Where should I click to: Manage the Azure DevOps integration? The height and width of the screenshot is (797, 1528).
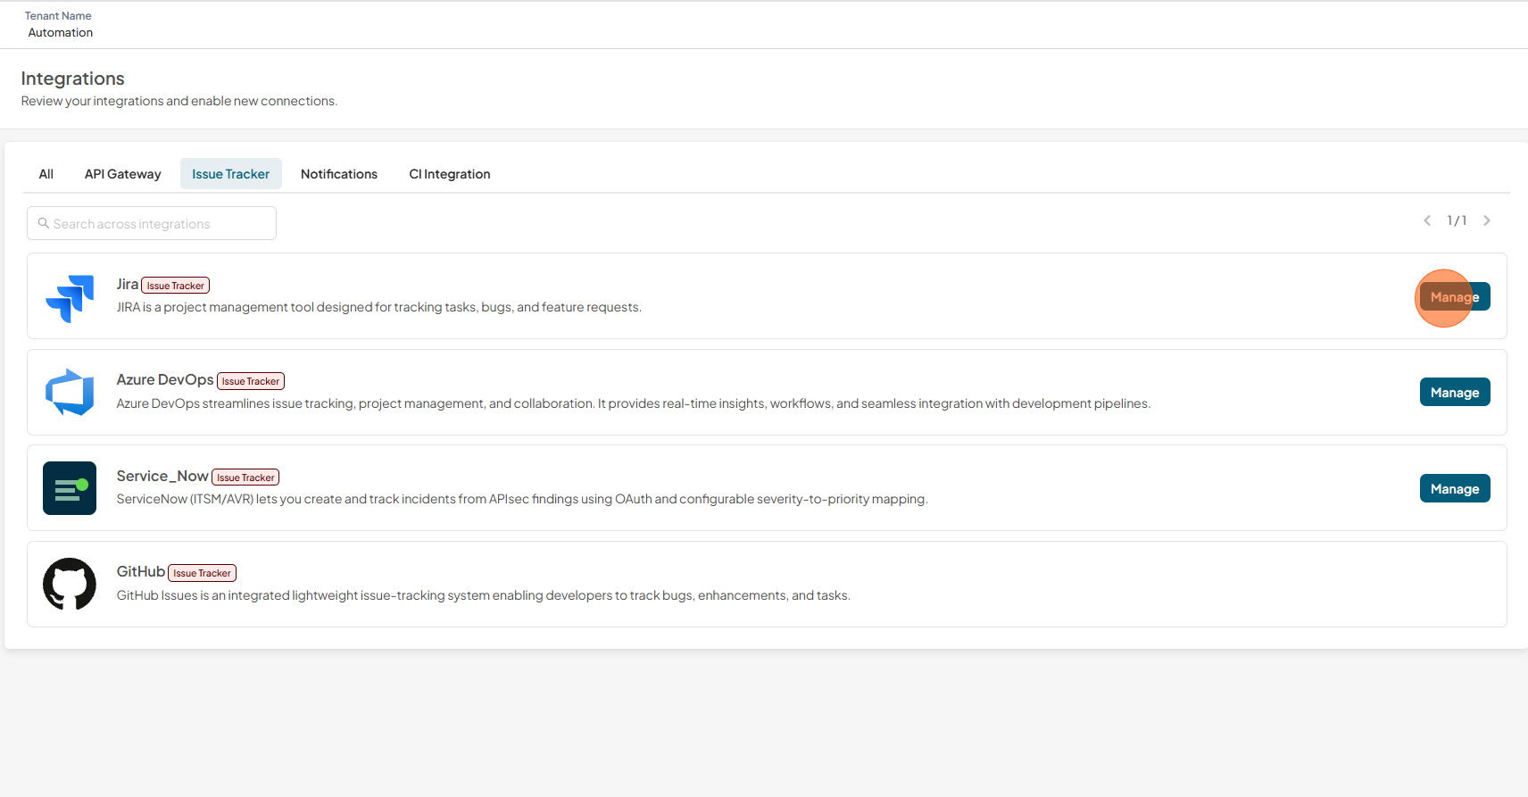pyautogui.click(x=1455, y=393)
